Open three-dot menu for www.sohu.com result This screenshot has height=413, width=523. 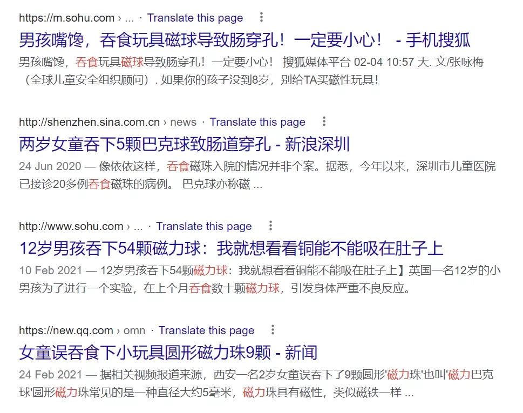click(x=270, y=226)
